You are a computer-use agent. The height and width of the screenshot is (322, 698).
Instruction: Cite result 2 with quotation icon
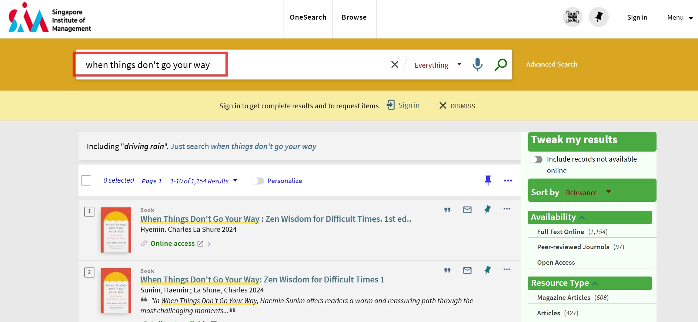(447, 270)
